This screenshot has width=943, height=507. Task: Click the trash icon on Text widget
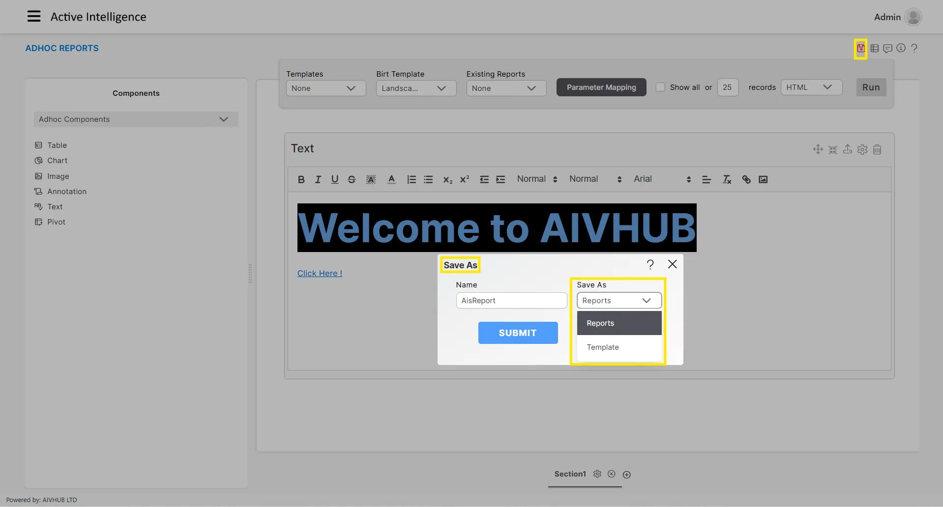[x=877, y=149]
